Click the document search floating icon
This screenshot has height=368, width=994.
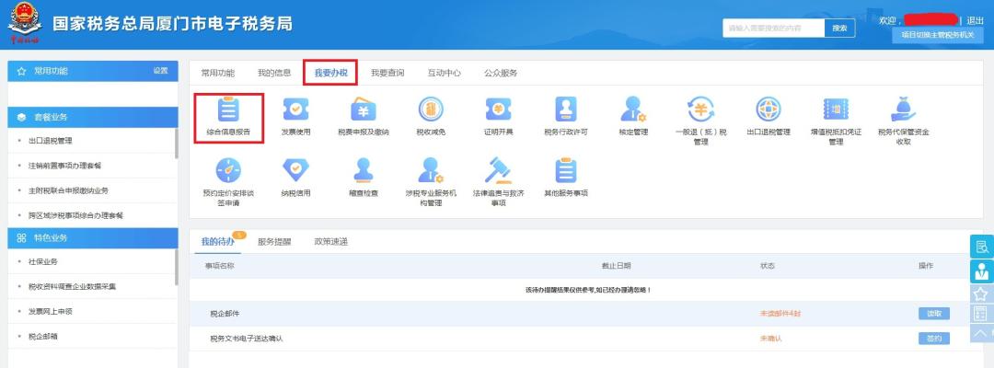coord(981,247)
